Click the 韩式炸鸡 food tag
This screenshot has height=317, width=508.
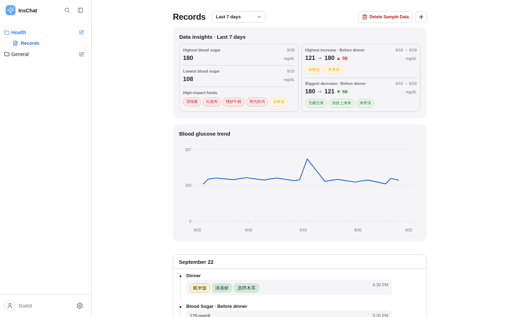tap(257, 102)
